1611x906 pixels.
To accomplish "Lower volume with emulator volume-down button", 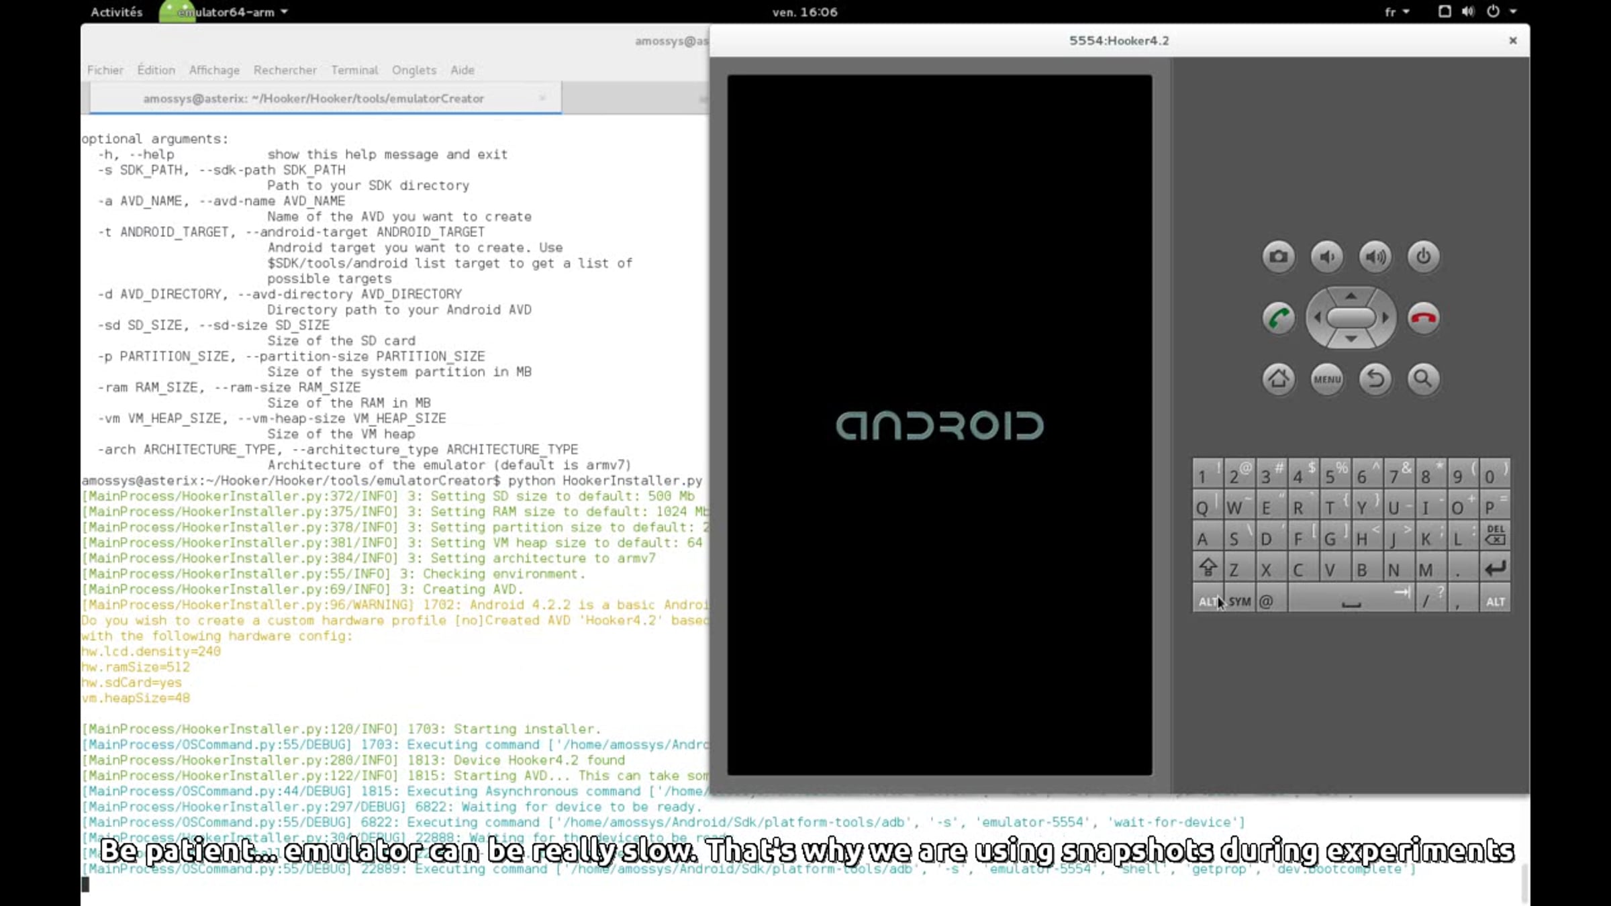I will (x=1326, y=257).
